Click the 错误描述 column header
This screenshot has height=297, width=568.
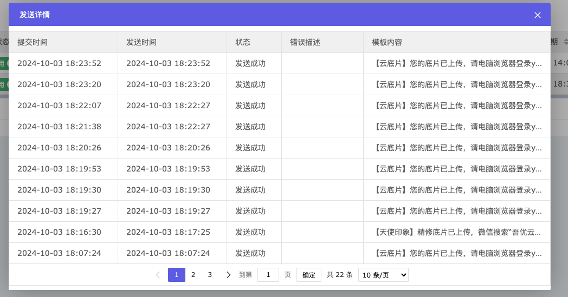tap(305, 42)
